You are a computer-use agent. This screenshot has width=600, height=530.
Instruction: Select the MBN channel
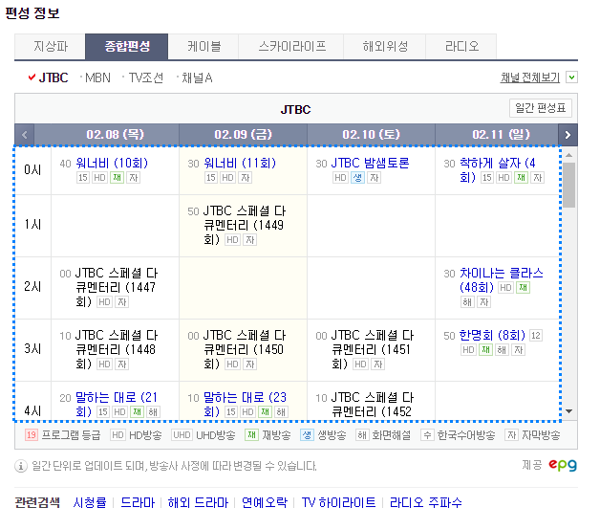point(97,77)
